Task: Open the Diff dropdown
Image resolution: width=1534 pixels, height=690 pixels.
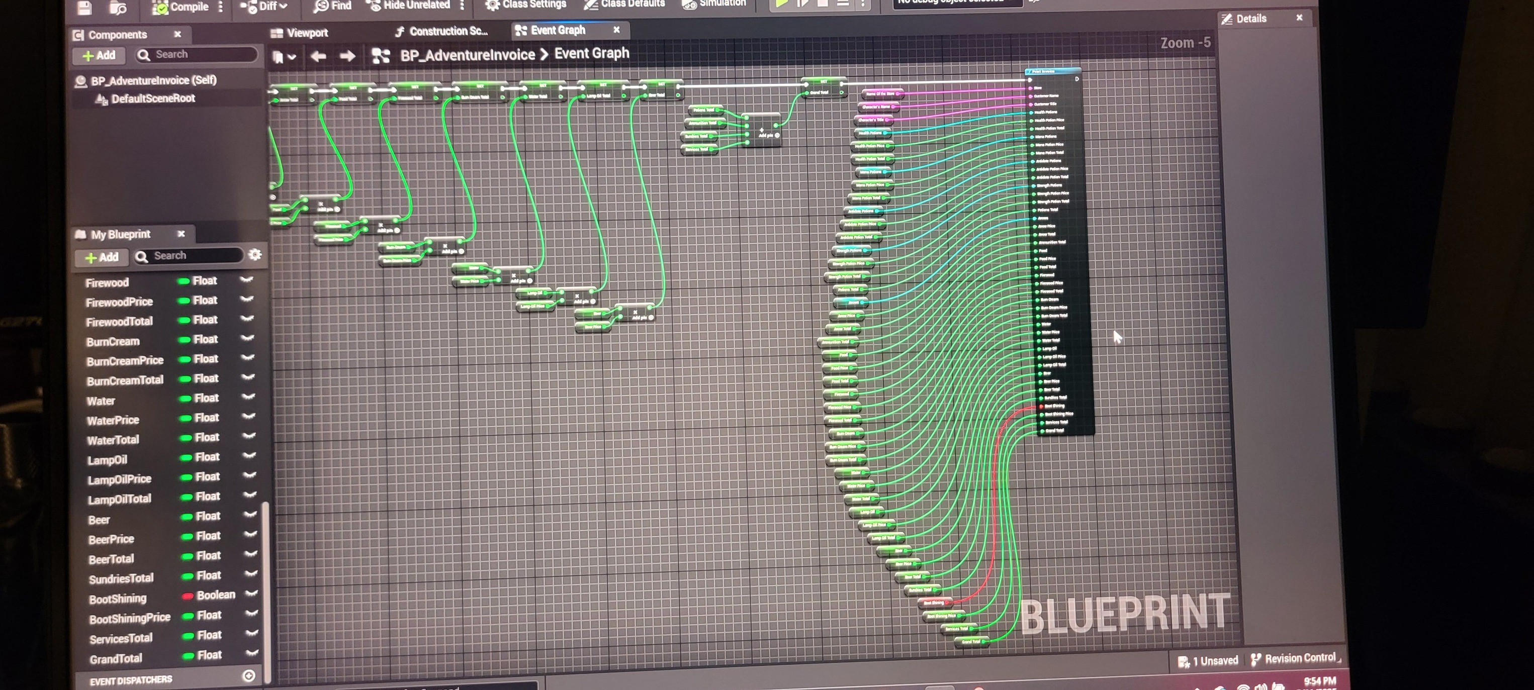Action: [264, 7]
